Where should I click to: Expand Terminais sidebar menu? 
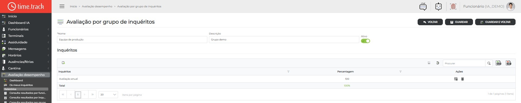coord(26,36)
